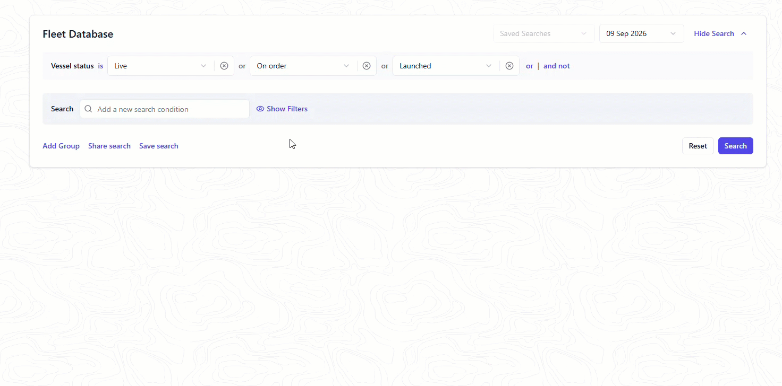Click the magnifier icon in search field

coord(89,109)
